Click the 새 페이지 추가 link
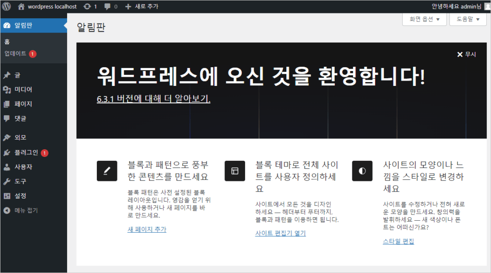This screenshot has width=491, height=273. (147, 229)
